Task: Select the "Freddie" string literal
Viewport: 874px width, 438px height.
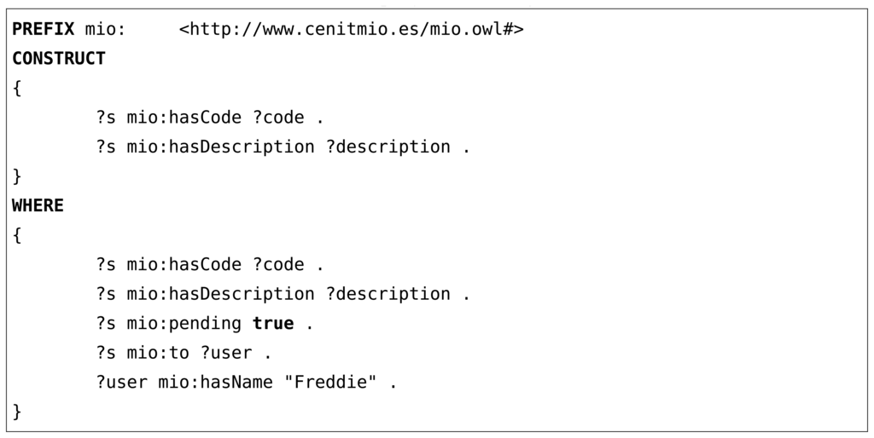Action: pos(330,383)
